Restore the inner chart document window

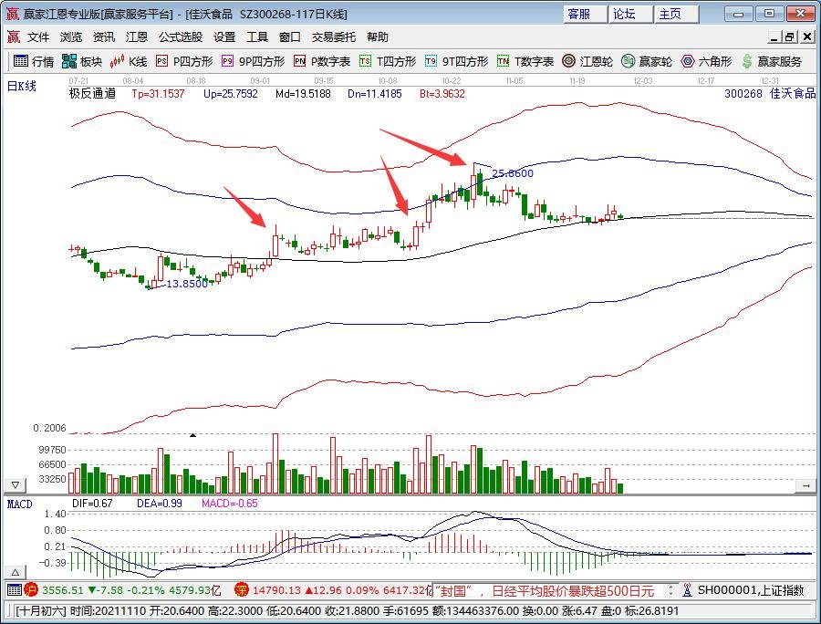(790, 37)
